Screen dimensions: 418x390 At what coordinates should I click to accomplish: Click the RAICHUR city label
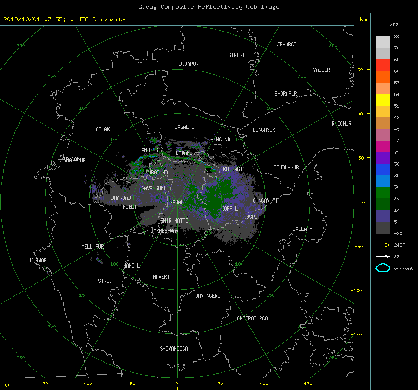pyautogui.click(x=341, y=123)
